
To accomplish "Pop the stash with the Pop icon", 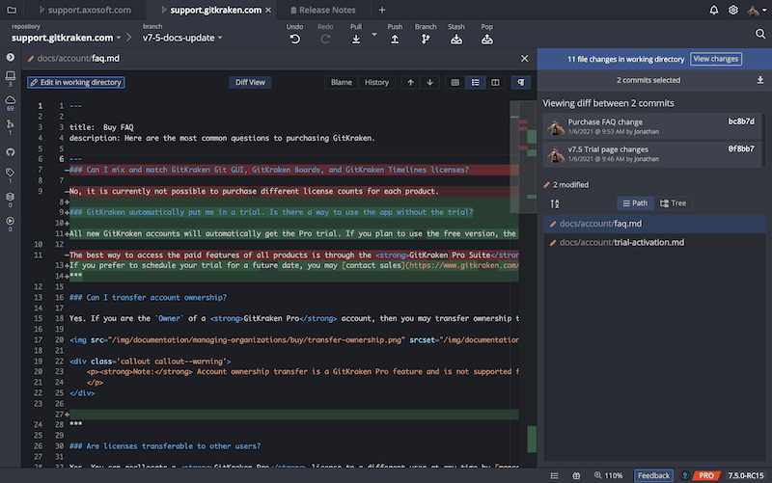I will (487, 39).
